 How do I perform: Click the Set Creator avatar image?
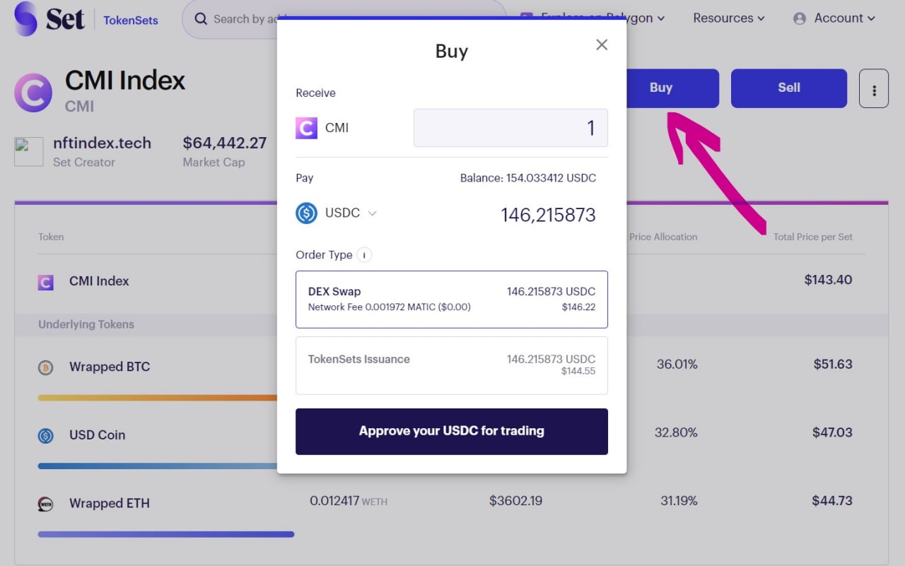tap(29, 152)
